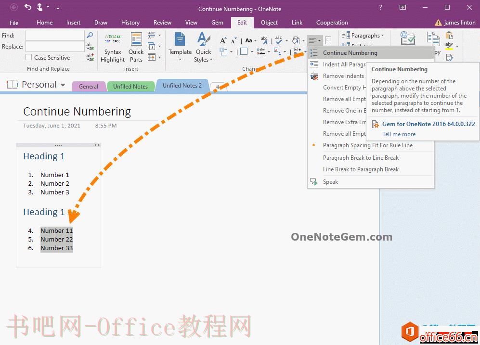Click Gem for OneNote 2016 link in tooltip
This screenshot has width=480, height=345.
[428, 124]
